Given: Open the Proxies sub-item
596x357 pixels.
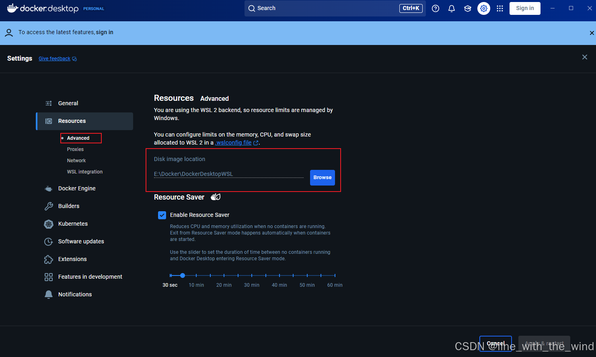Looking at the screenshot, I should pyautogui.click(x=75, y=149).
